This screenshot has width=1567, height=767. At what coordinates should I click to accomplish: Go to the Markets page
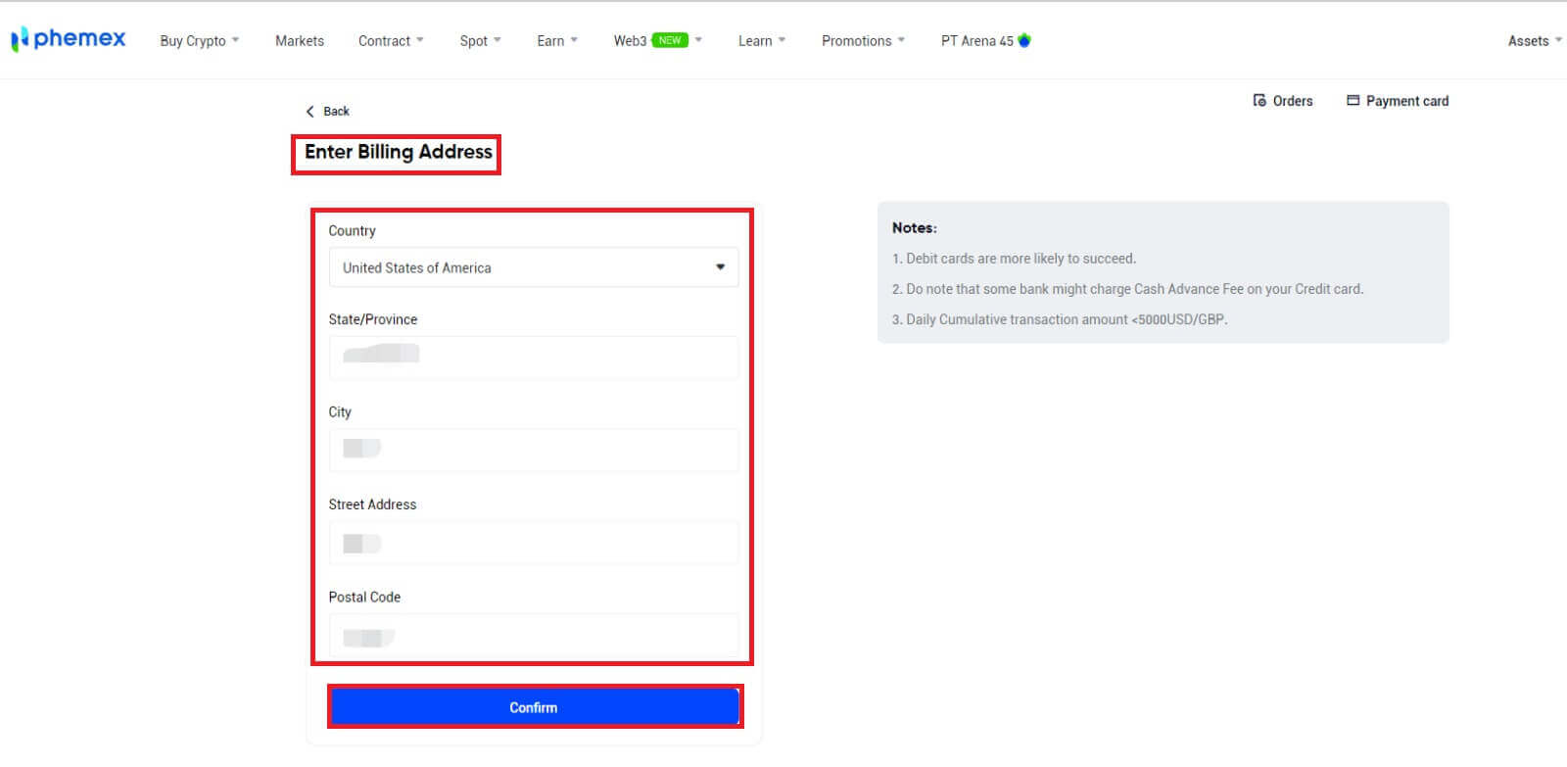(299, 41)
